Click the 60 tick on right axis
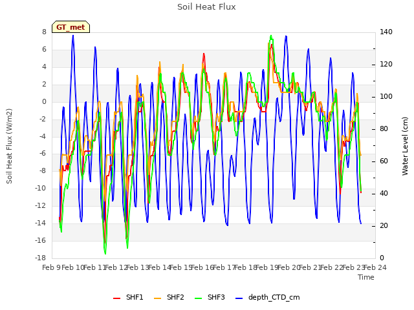 (x=384, y=161)
